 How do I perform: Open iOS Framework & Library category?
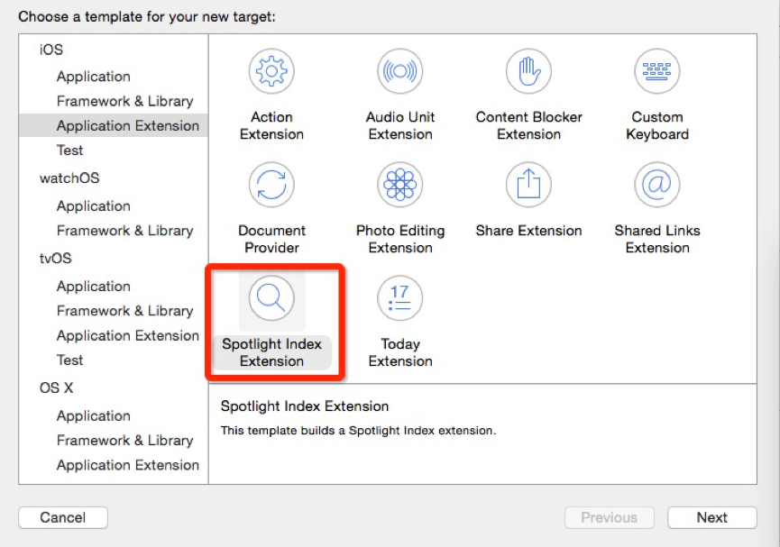coord(124,101)
